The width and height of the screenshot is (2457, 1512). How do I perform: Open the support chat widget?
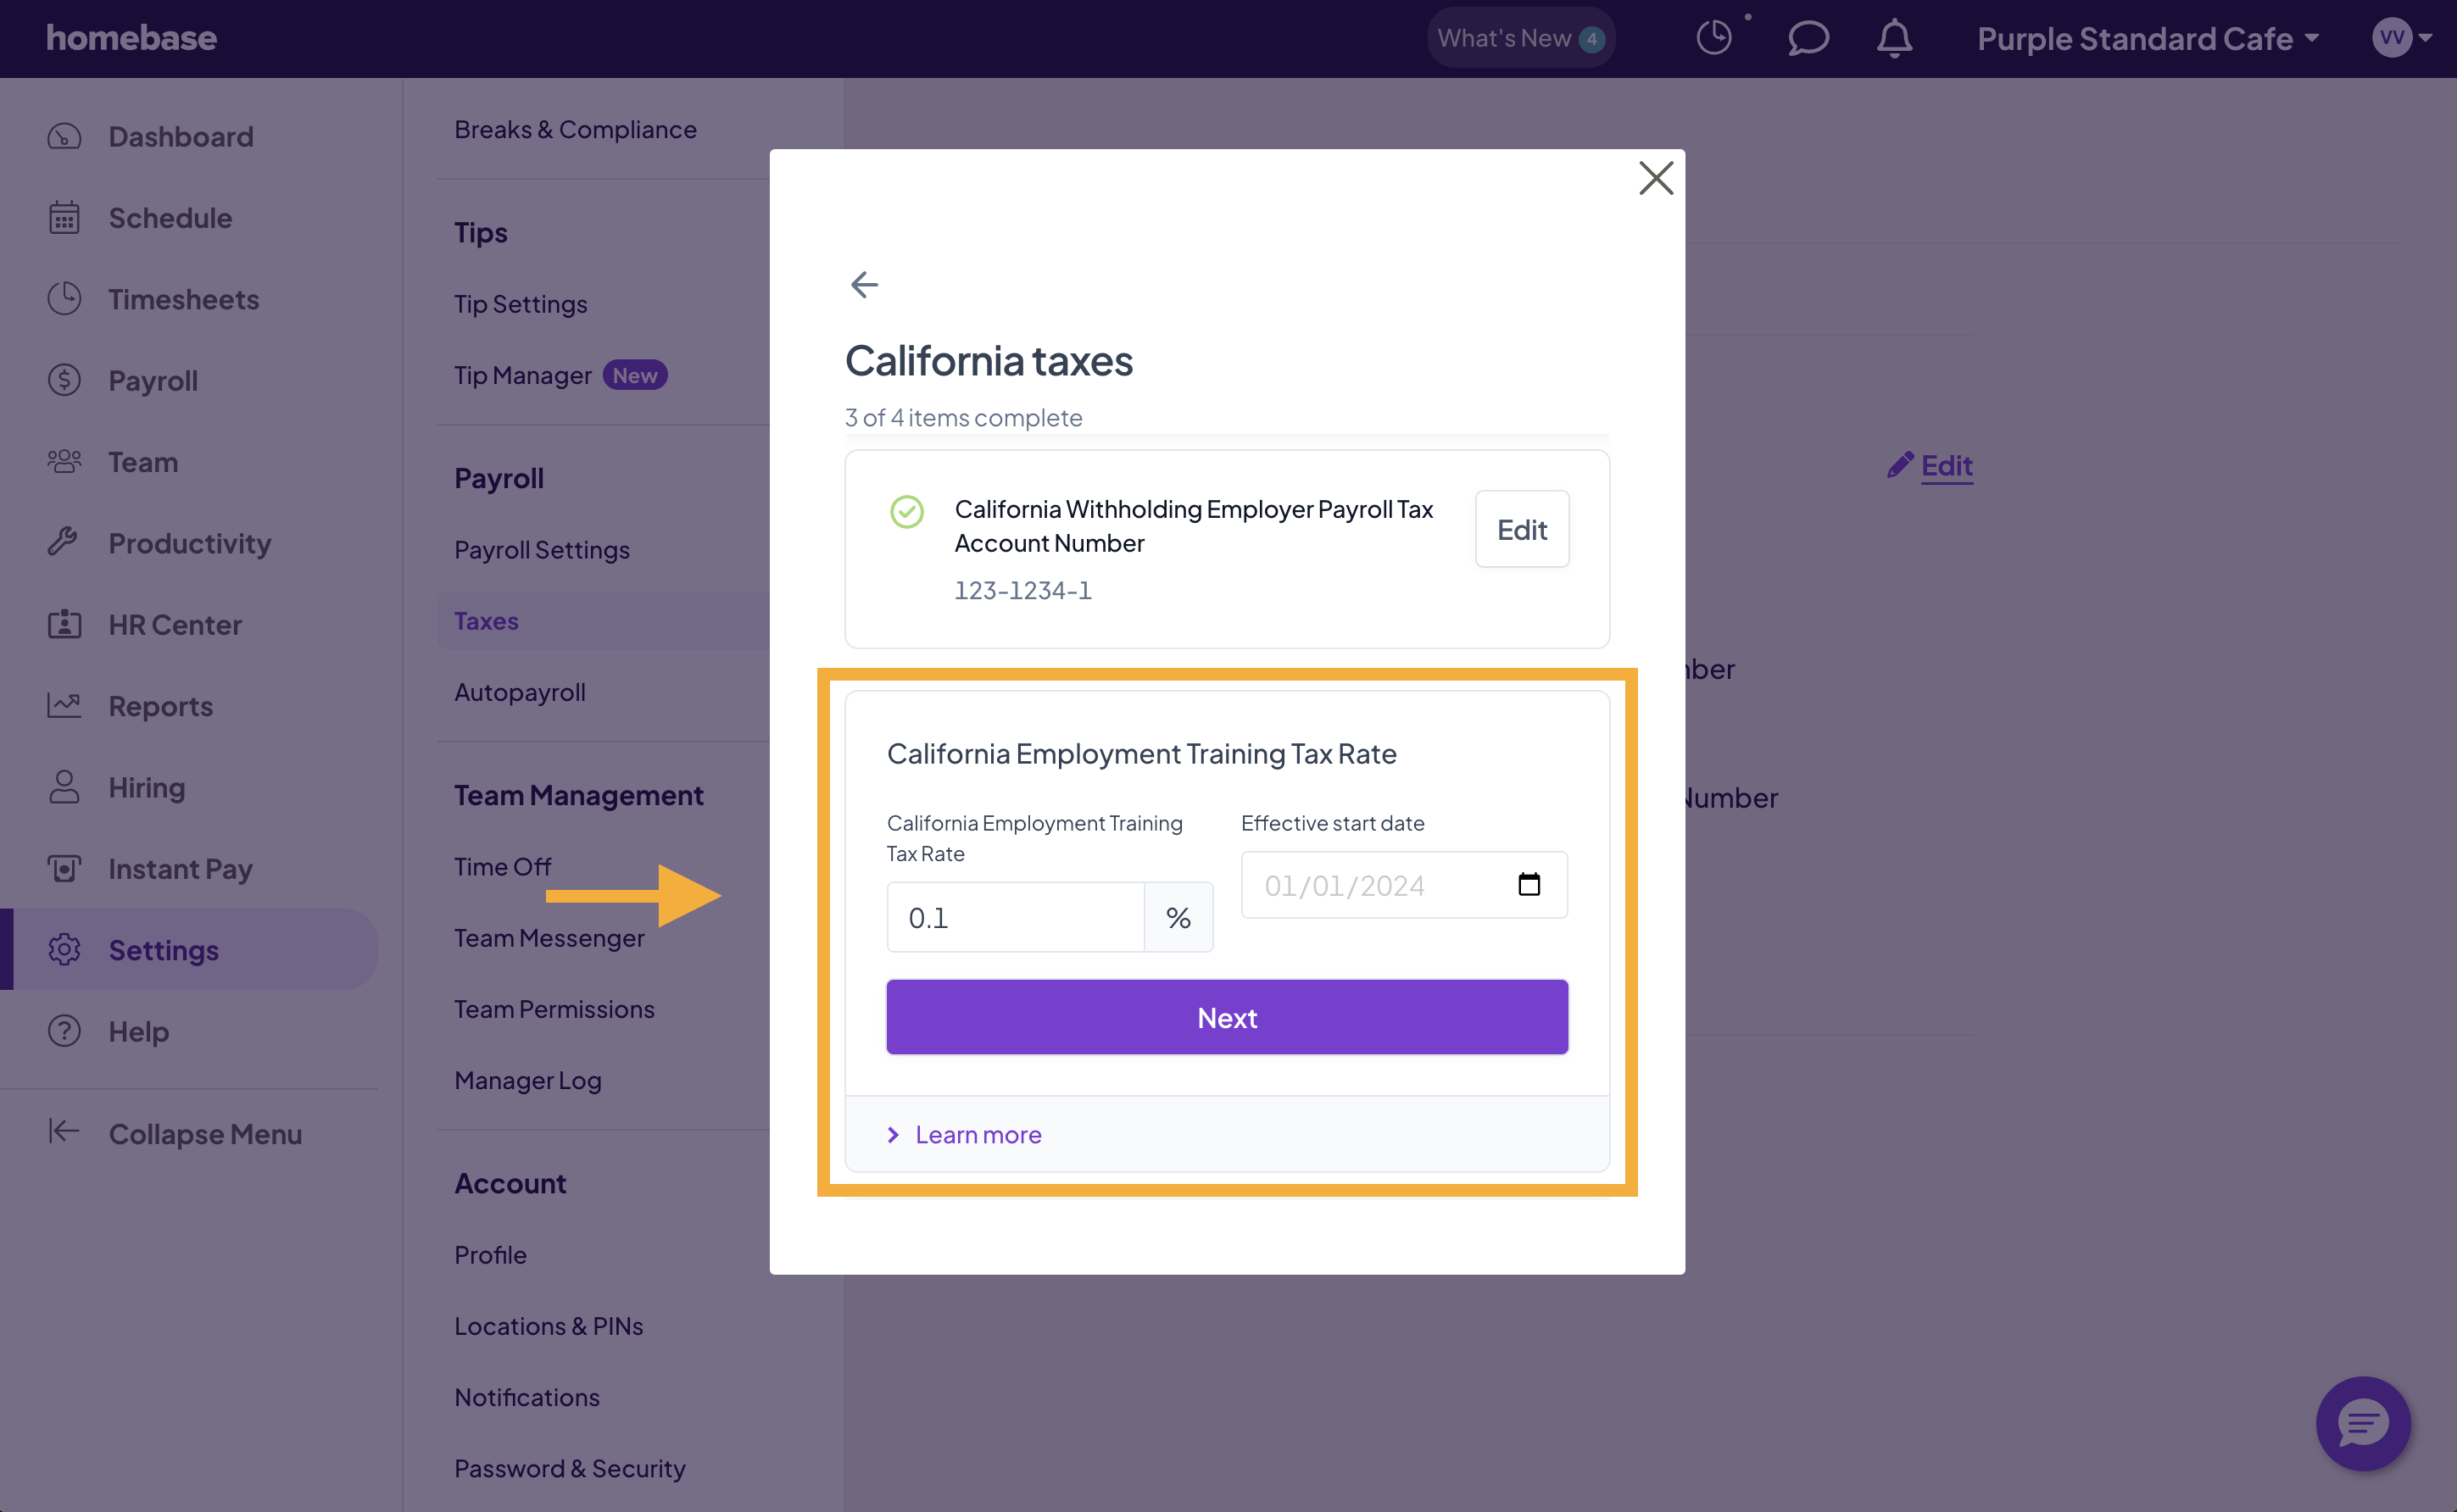pos(2362,1423)
